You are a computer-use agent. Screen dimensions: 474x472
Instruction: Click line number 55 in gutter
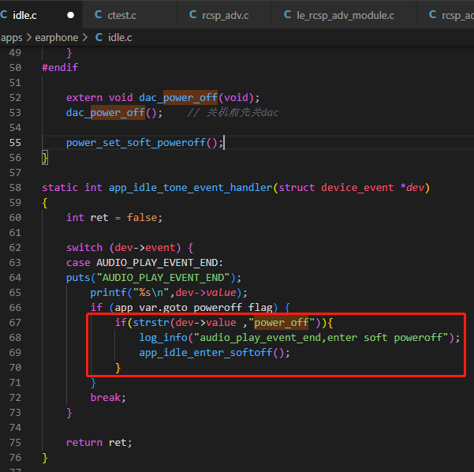pos(15,143)
